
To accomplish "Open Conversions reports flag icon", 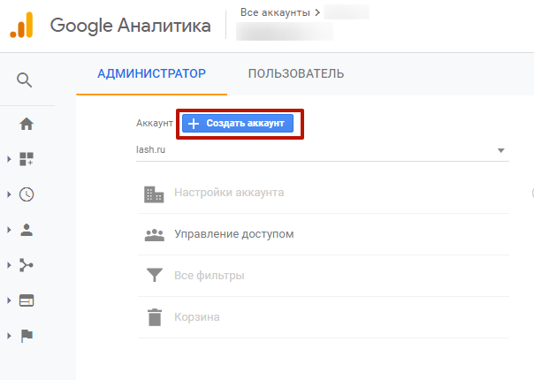I will (27, 336).
